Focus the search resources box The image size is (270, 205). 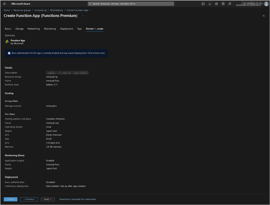click(131, 4)
